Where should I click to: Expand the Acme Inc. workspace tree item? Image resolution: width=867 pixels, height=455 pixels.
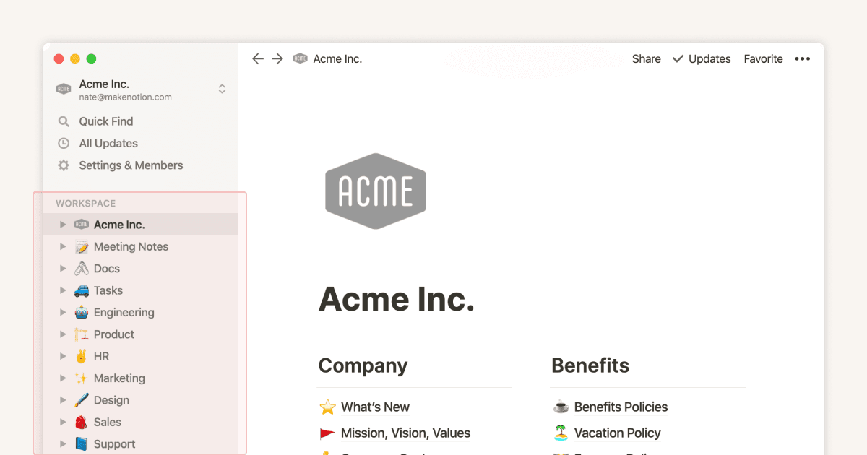coord(62,224)
